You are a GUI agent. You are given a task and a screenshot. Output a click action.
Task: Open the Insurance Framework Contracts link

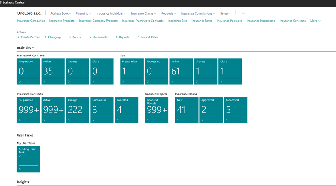[x=143, y=21]
